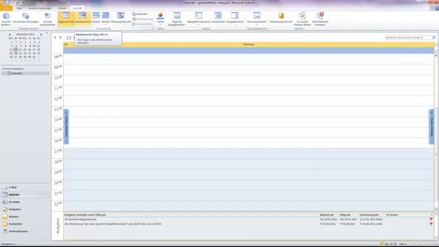
Task: Open the Zeitskala time scale dropdown
Action: (x=140, y=14)
